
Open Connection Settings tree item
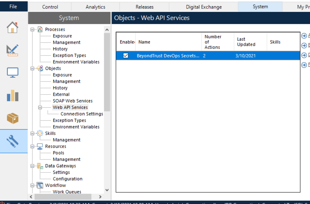pos(82,114)
